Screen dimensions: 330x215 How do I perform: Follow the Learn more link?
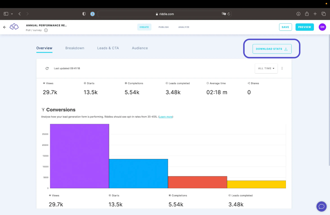[x=166, y=117]
